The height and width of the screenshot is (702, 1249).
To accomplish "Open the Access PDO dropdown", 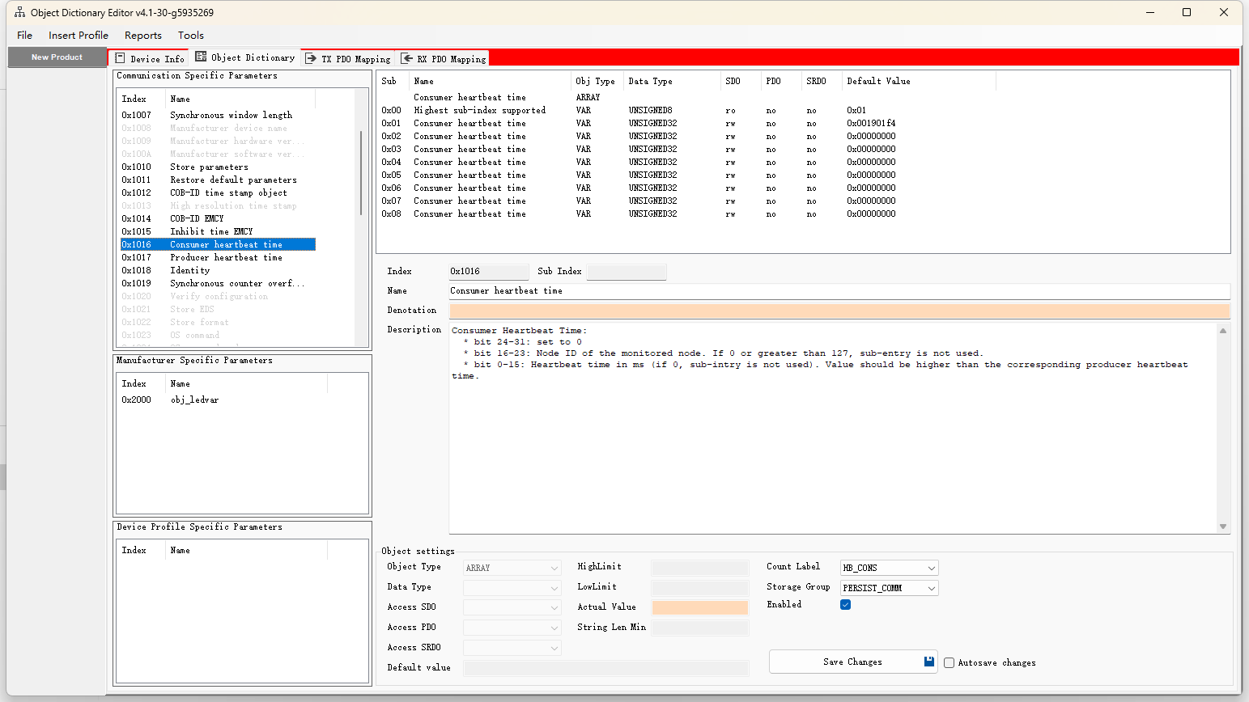I will point(512,628).
